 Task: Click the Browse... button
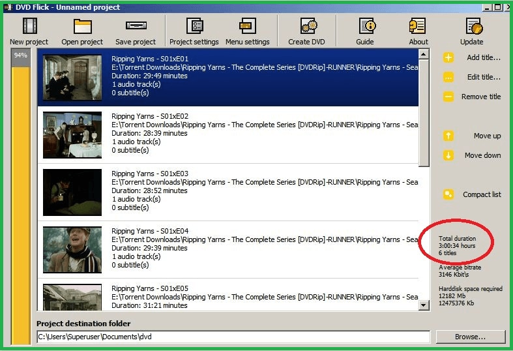(471, 337)
